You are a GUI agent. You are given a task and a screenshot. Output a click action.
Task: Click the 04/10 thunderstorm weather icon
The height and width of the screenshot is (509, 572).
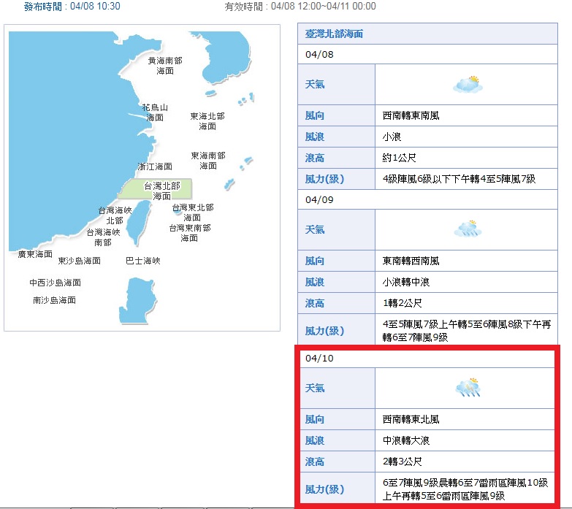click(468, 387)
